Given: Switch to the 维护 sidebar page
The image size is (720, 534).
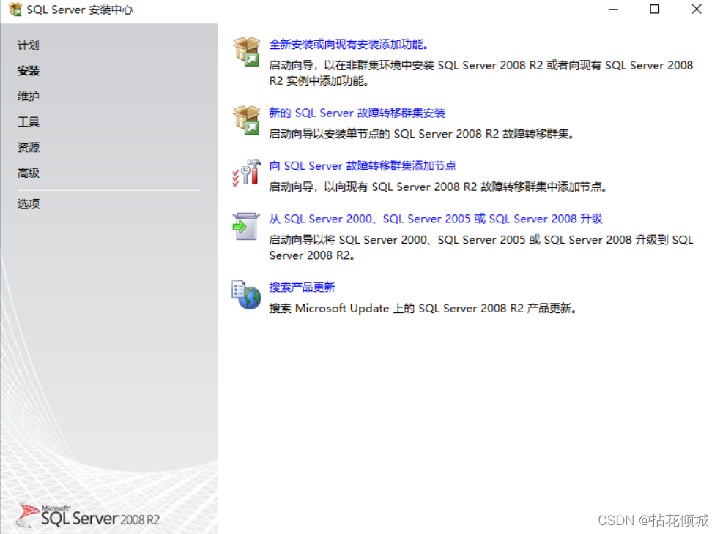Looking at the screenshot, I should tap(29, 97).
